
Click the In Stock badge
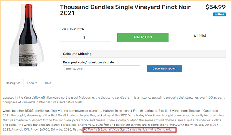coord(219,15)
